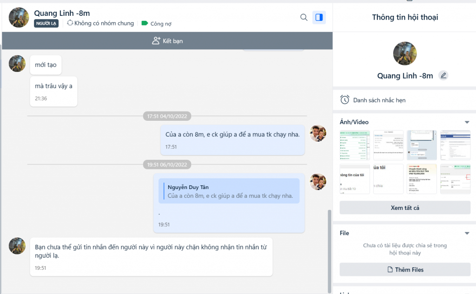Viewport: 476px width, 294px height.
Task: Collapse the File section
Action: coord(467,233)
